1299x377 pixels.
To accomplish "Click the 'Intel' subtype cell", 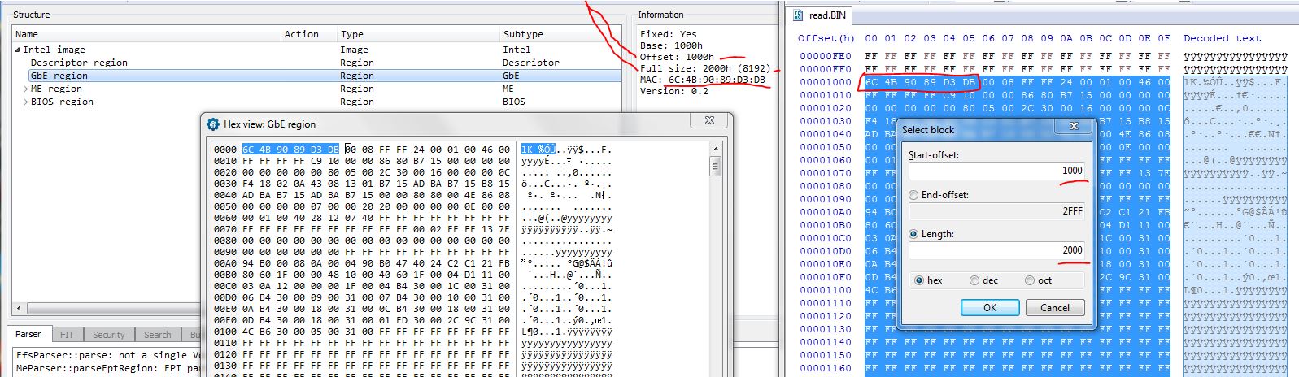I will [x=517, y=50].
